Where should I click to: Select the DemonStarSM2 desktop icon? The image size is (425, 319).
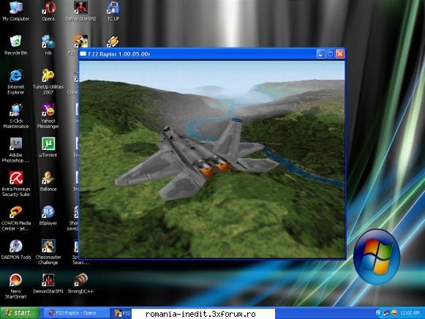point(80,11)
